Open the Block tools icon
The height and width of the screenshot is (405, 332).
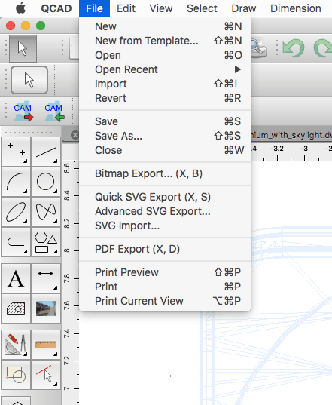(16, 375)
